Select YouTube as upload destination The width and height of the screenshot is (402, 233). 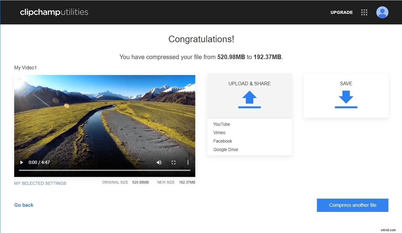[222, 124]
